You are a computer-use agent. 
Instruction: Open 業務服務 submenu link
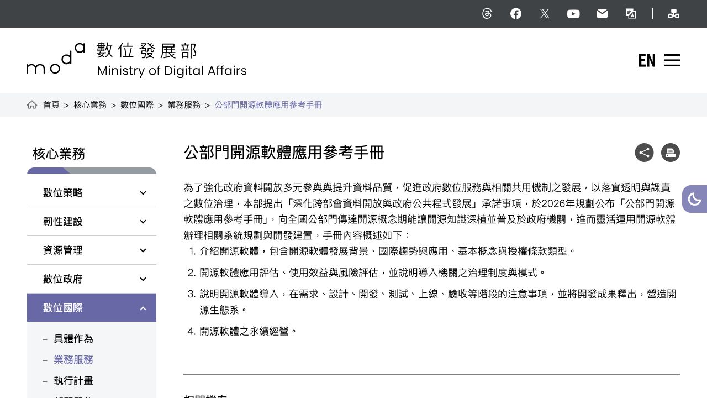click(x=73, y=360)
